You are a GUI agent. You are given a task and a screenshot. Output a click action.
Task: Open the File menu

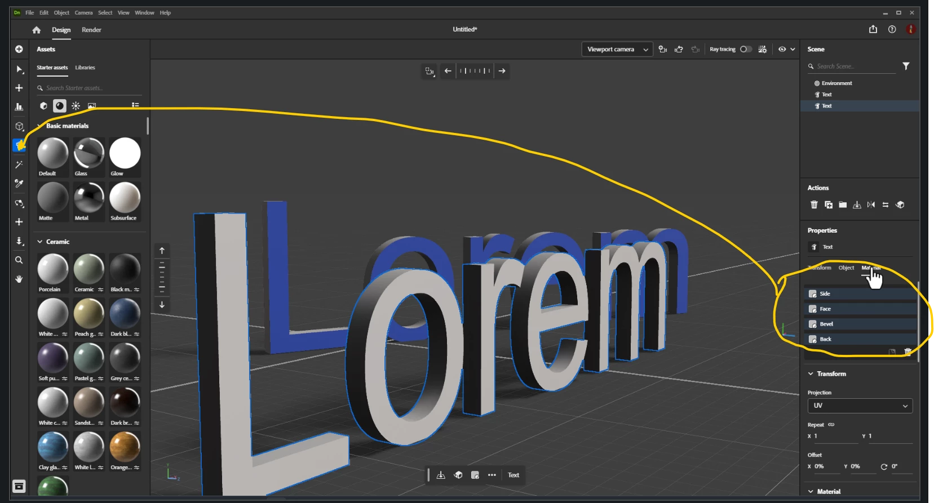click(x=30, y=12)
